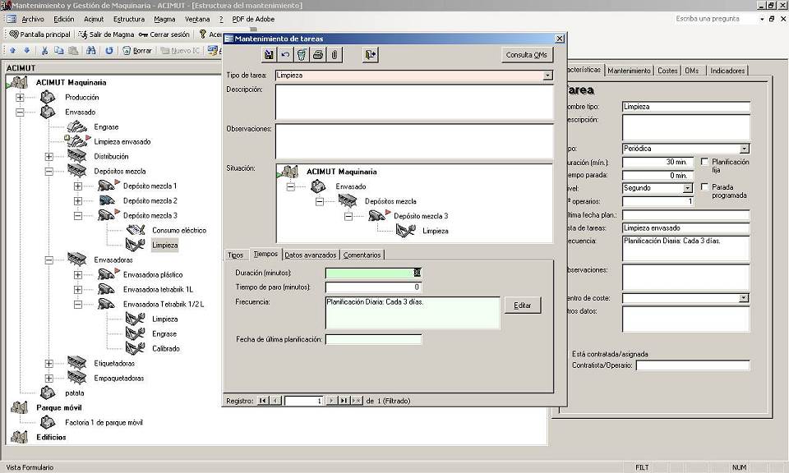Paste using the toolbar clipboard icon
The image size is (789, 473).
coord(73,50)
